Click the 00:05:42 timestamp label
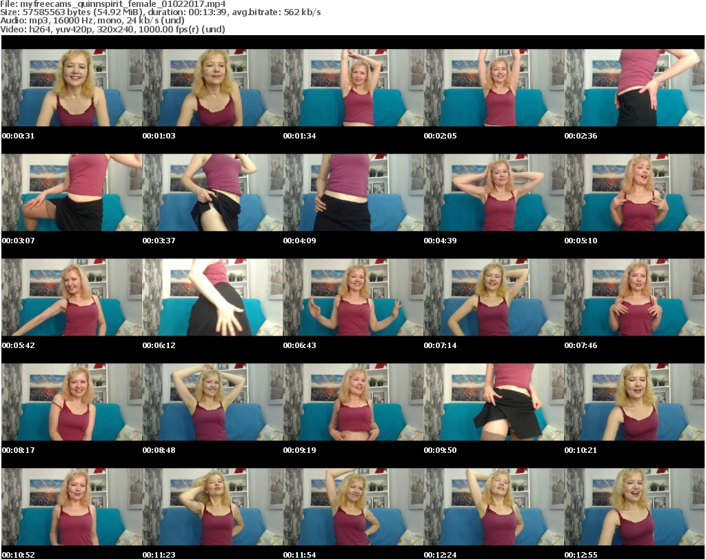Image resolution: width=706 pixels, height=559 pixels. (18, 345)
